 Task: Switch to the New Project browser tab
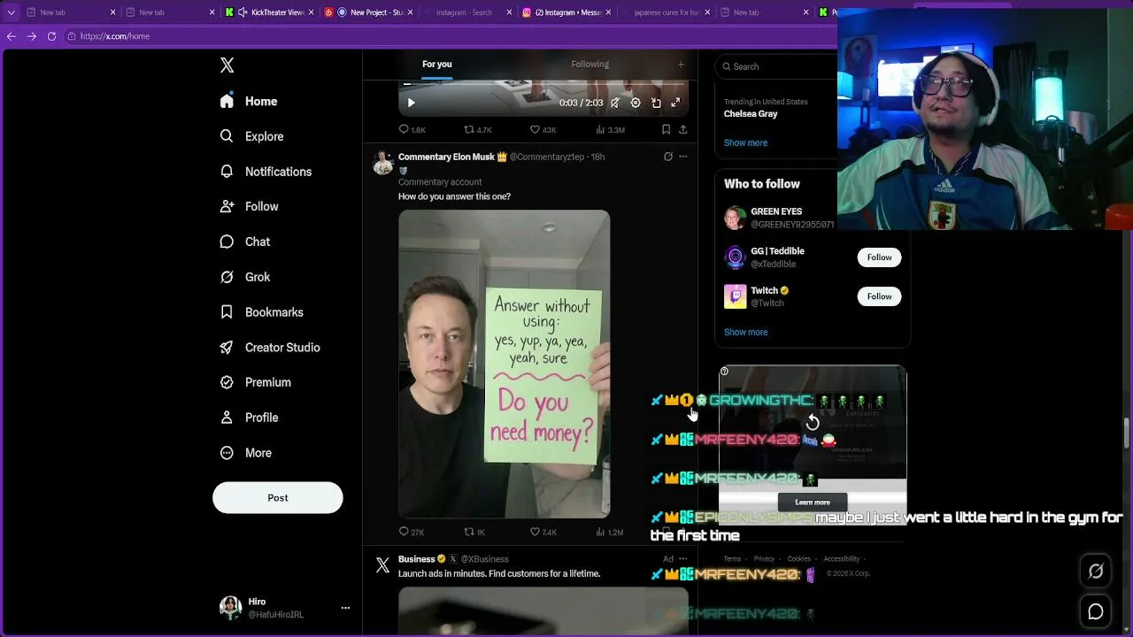point(368,12)
